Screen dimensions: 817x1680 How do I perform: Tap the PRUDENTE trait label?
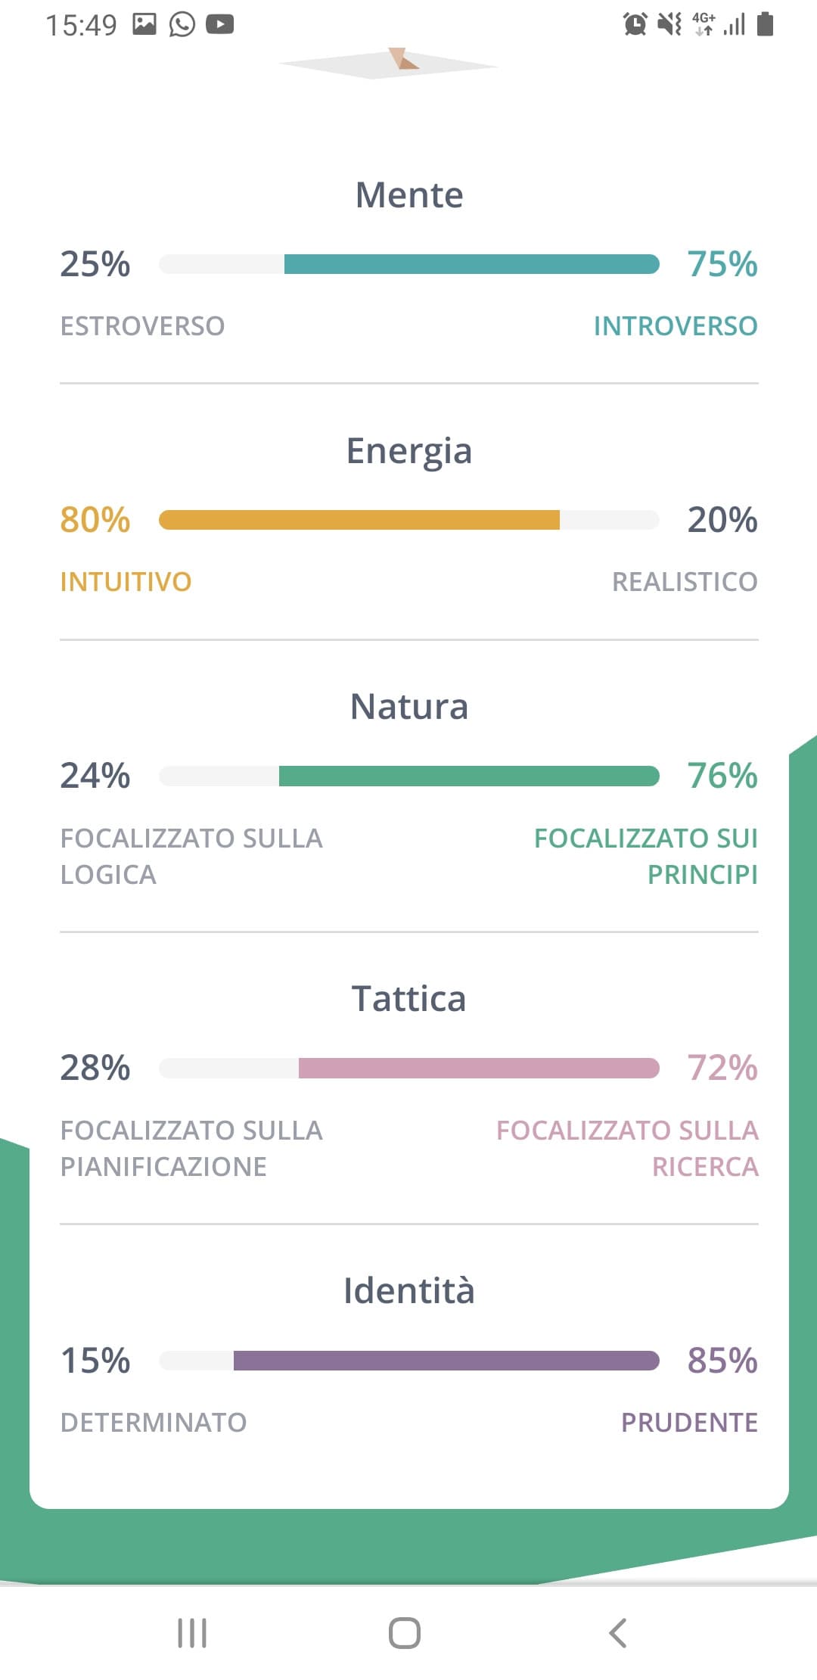(689, 1423)
